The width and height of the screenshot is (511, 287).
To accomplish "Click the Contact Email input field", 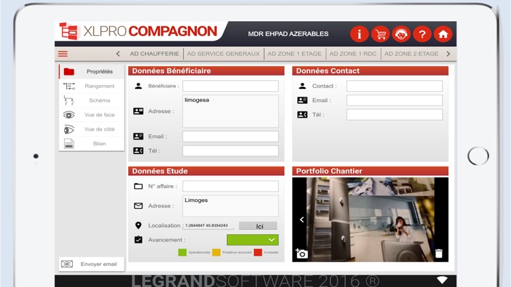I will click(x=394, y=100).
